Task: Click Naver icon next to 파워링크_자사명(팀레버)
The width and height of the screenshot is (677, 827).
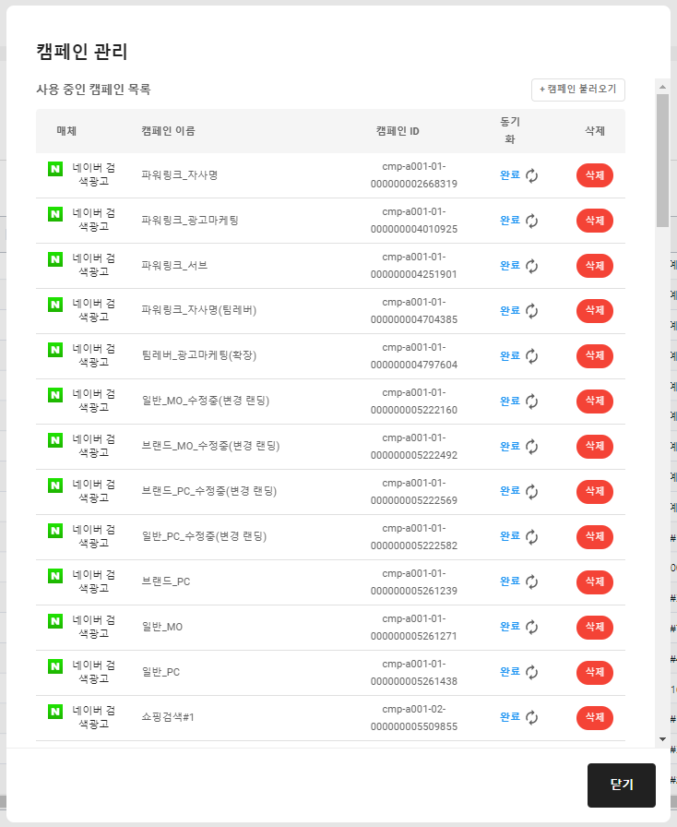Action: (x=55, y=305)
